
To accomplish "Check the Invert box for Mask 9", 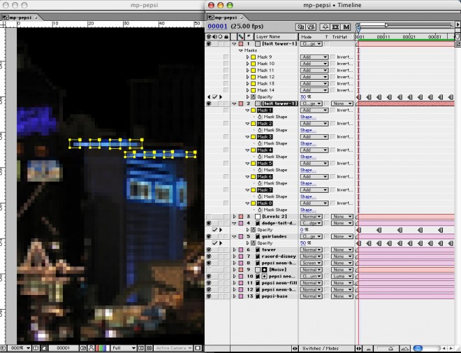I will click(333, 57).
